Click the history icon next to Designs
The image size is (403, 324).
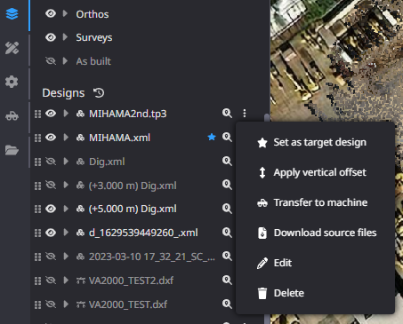click(x=99, y=93)
